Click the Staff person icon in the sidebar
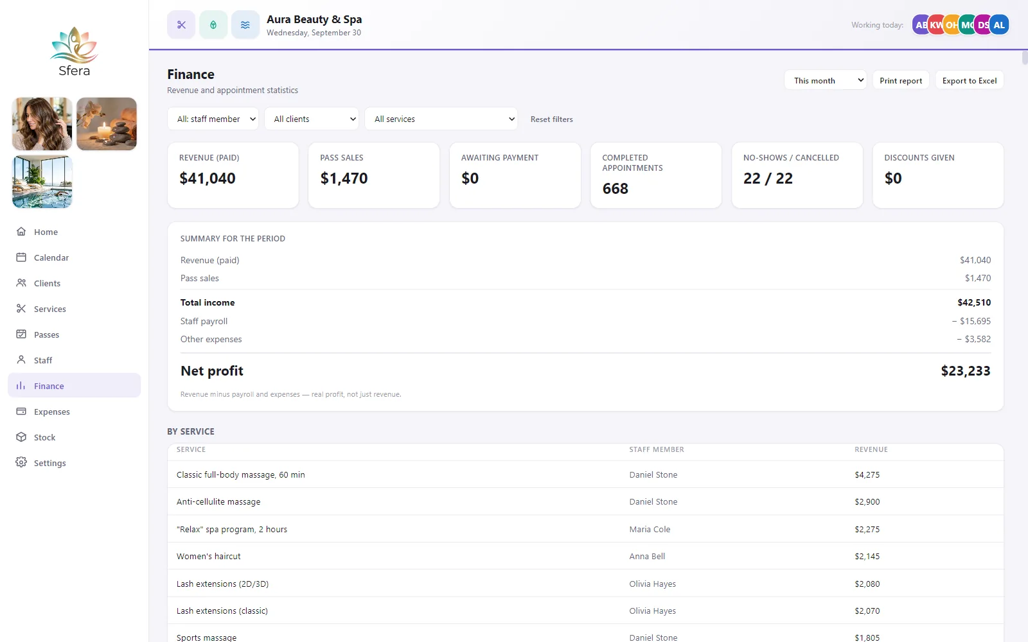 point(21,360)
